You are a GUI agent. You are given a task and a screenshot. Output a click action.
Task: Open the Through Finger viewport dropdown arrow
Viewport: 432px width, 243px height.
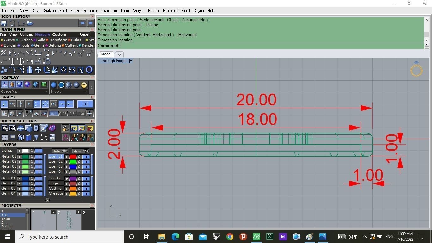coord(131,61)
